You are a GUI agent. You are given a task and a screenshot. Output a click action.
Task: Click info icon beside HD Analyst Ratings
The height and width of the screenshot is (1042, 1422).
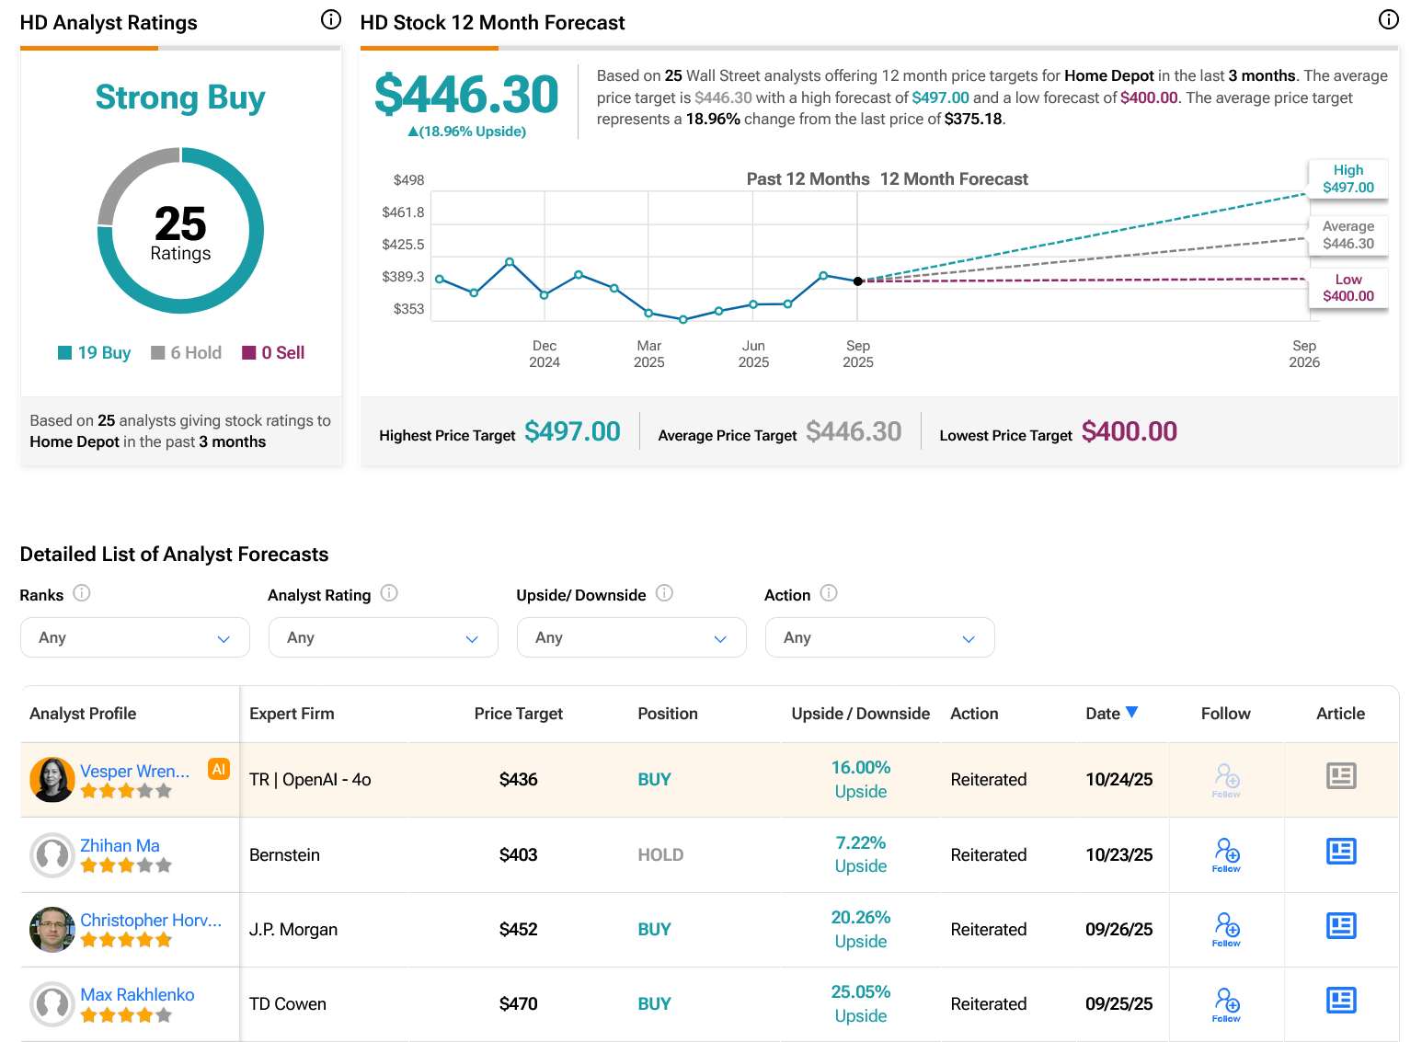pos(331,19)
